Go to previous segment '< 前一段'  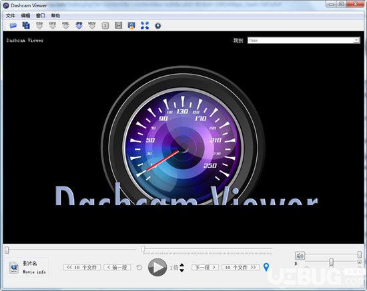(117, 268)
